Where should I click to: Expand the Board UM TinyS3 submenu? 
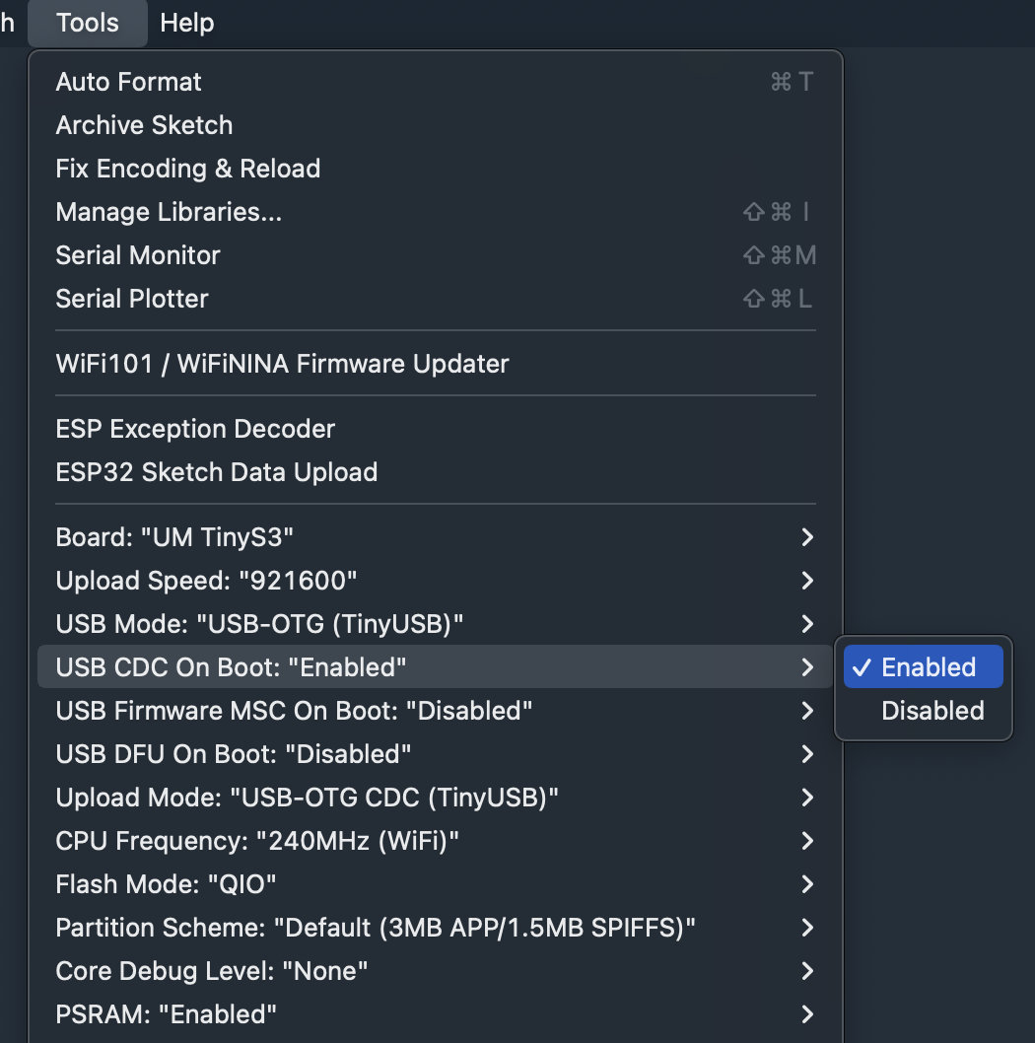pyautogui.click(x=176, y=537)
